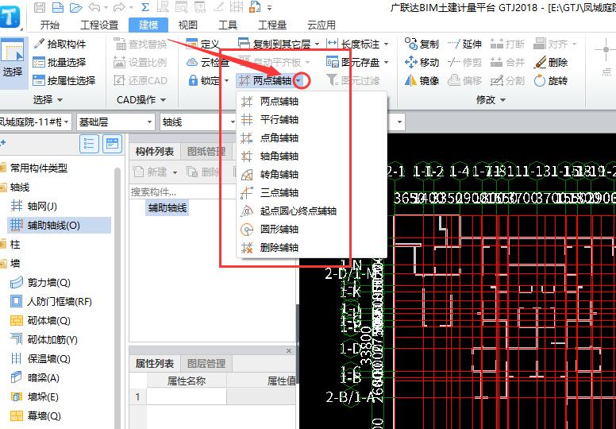Switch to the 图纸管理 tab
This screenshot has height=429, width=616.
click(x=206, y=152)
